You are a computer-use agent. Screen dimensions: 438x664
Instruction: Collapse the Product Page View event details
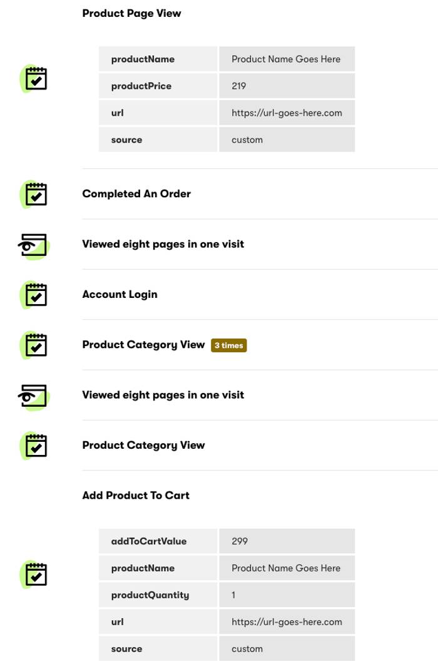click(131, 13)
